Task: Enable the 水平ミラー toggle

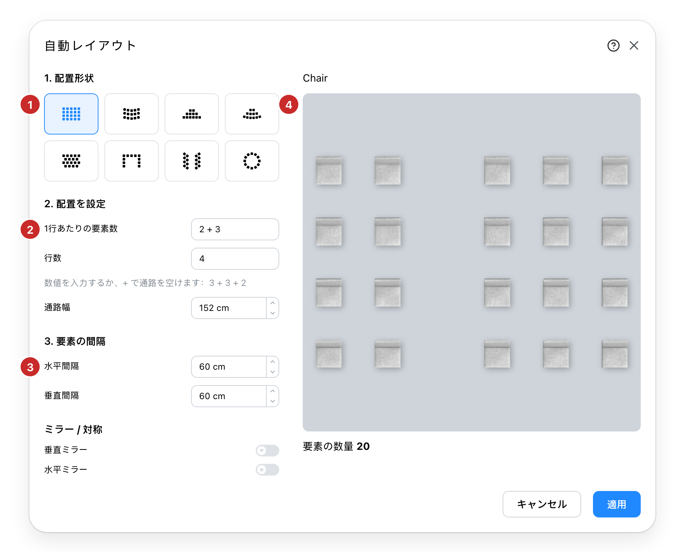Action: tap(267, 470)
